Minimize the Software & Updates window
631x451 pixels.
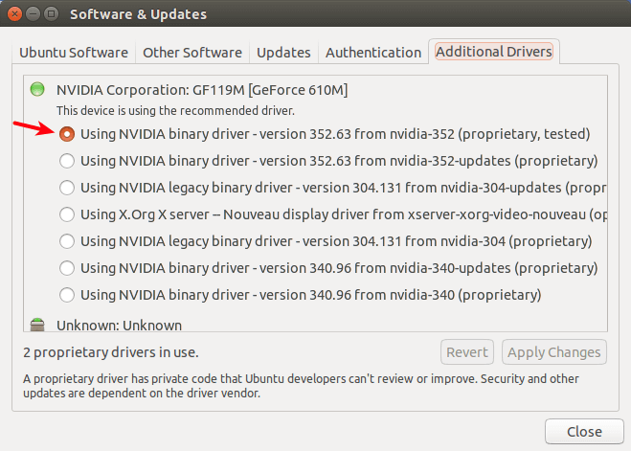tap(34, 14)
